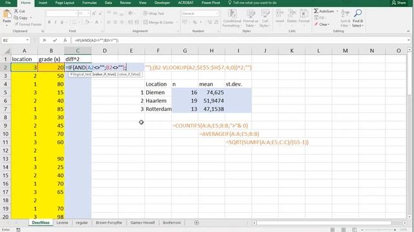Click the Fill Color bucket icon
Image resolution: width=414 pixels, height=232 pixels.
point(87,23)
